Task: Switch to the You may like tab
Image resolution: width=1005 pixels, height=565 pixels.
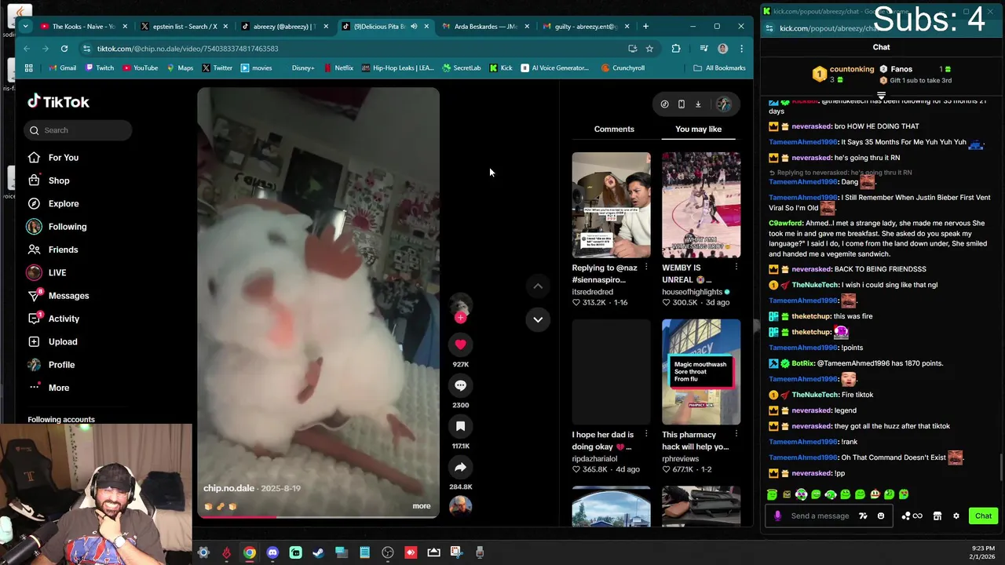Action: (x=698, y=129)
